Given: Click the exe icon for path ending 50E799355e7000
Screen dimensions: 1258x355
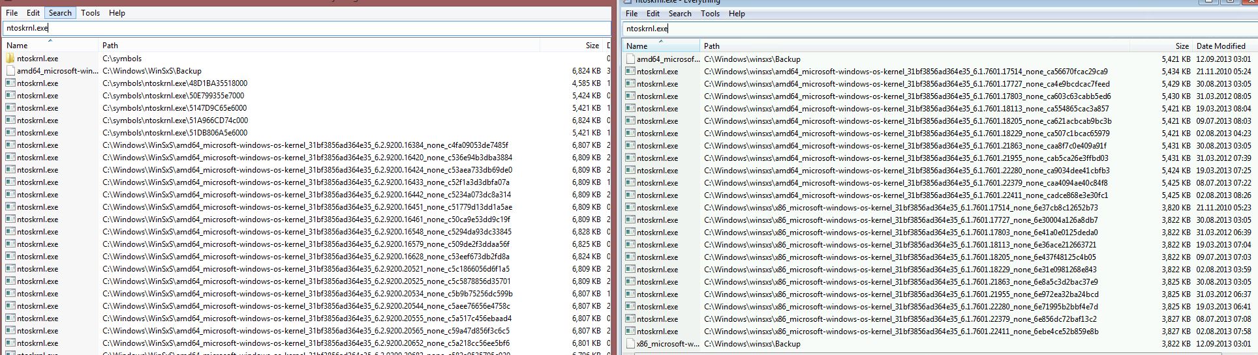Looking at the screenshot, I should 10,96.
